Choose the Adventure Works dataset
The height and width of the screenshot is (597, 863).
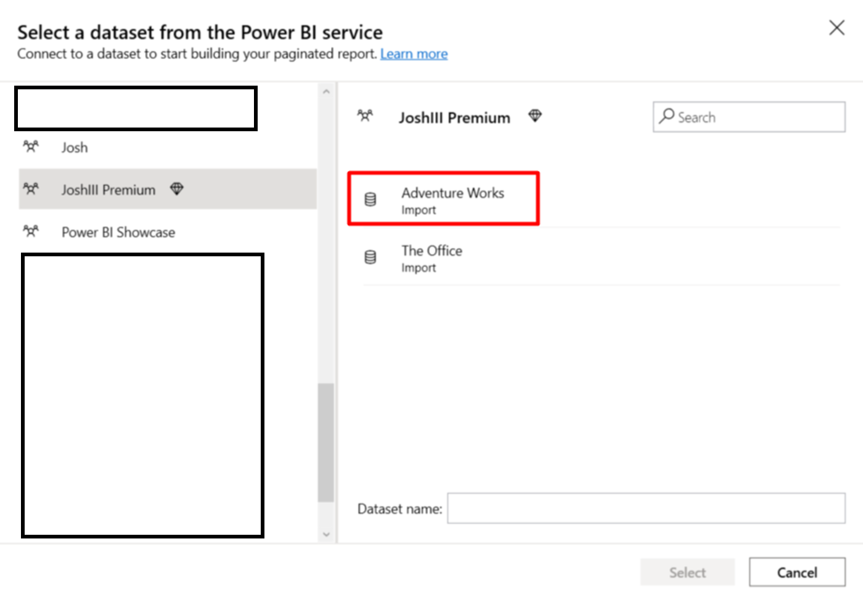coord(444,198)
